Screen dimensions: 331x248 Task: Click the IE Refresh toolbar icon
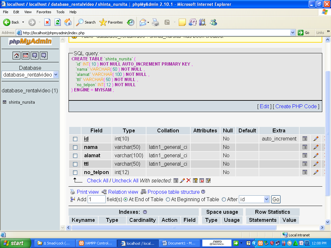58,22
